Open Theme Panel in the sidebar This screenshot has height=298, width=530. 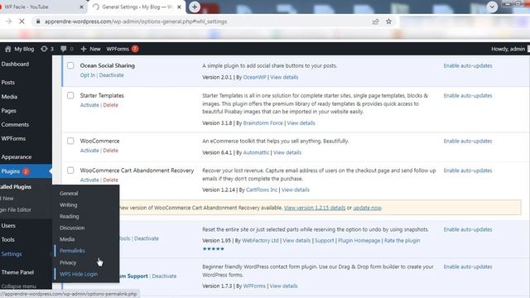[17, 272]
